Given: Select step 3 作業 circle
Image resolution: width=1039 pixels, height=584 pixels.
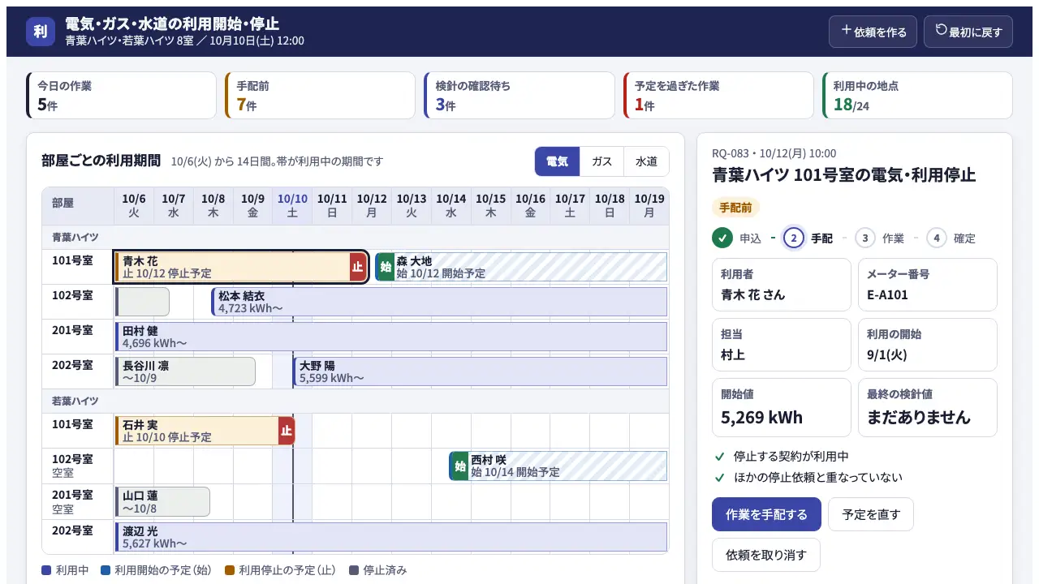Looking at the screenshot, I should point(865,238).
